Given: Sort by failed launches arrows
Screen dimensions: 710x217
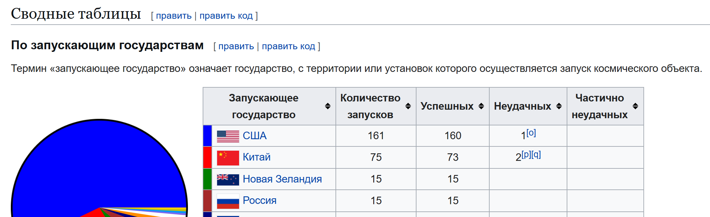Looking at the screenshot, I should (x=559, y=106).
